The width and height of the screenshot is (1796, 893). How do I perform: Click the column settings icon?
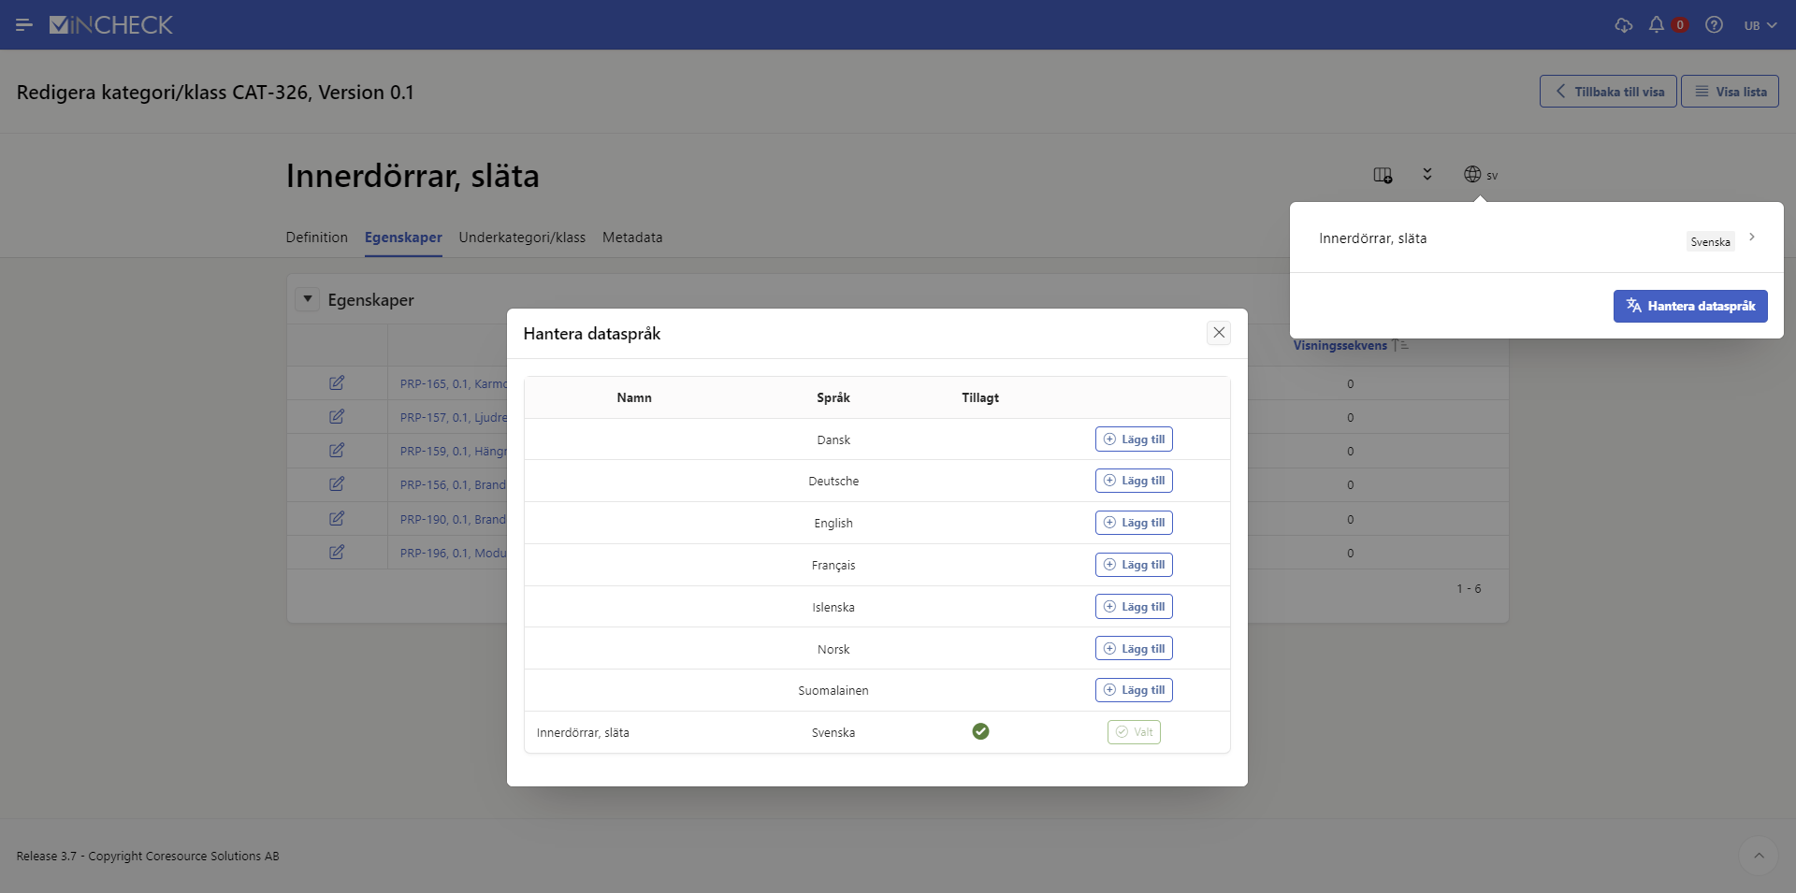point(1383,175)
